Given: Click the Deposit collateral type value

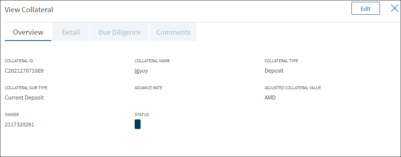Looking at the screenshot, I should (x=274, y=71).
